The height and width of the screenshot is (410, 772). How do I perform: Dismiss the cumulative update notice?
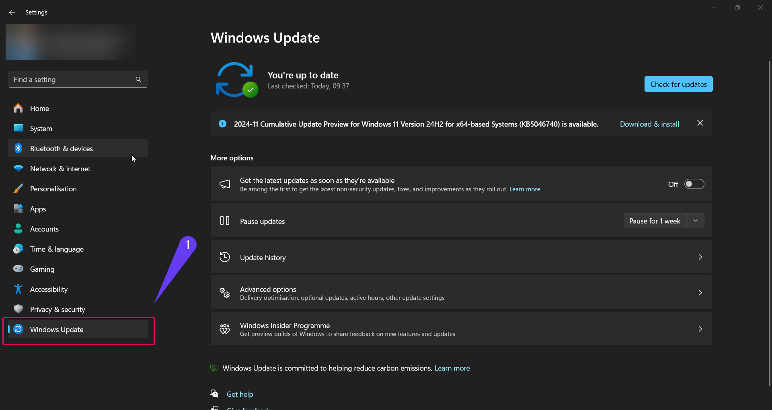point(700,123)
